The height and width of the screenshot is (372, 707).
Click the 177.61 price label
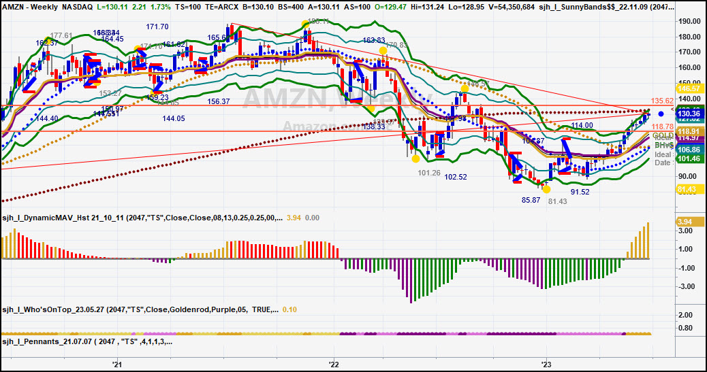pos(61,35)
